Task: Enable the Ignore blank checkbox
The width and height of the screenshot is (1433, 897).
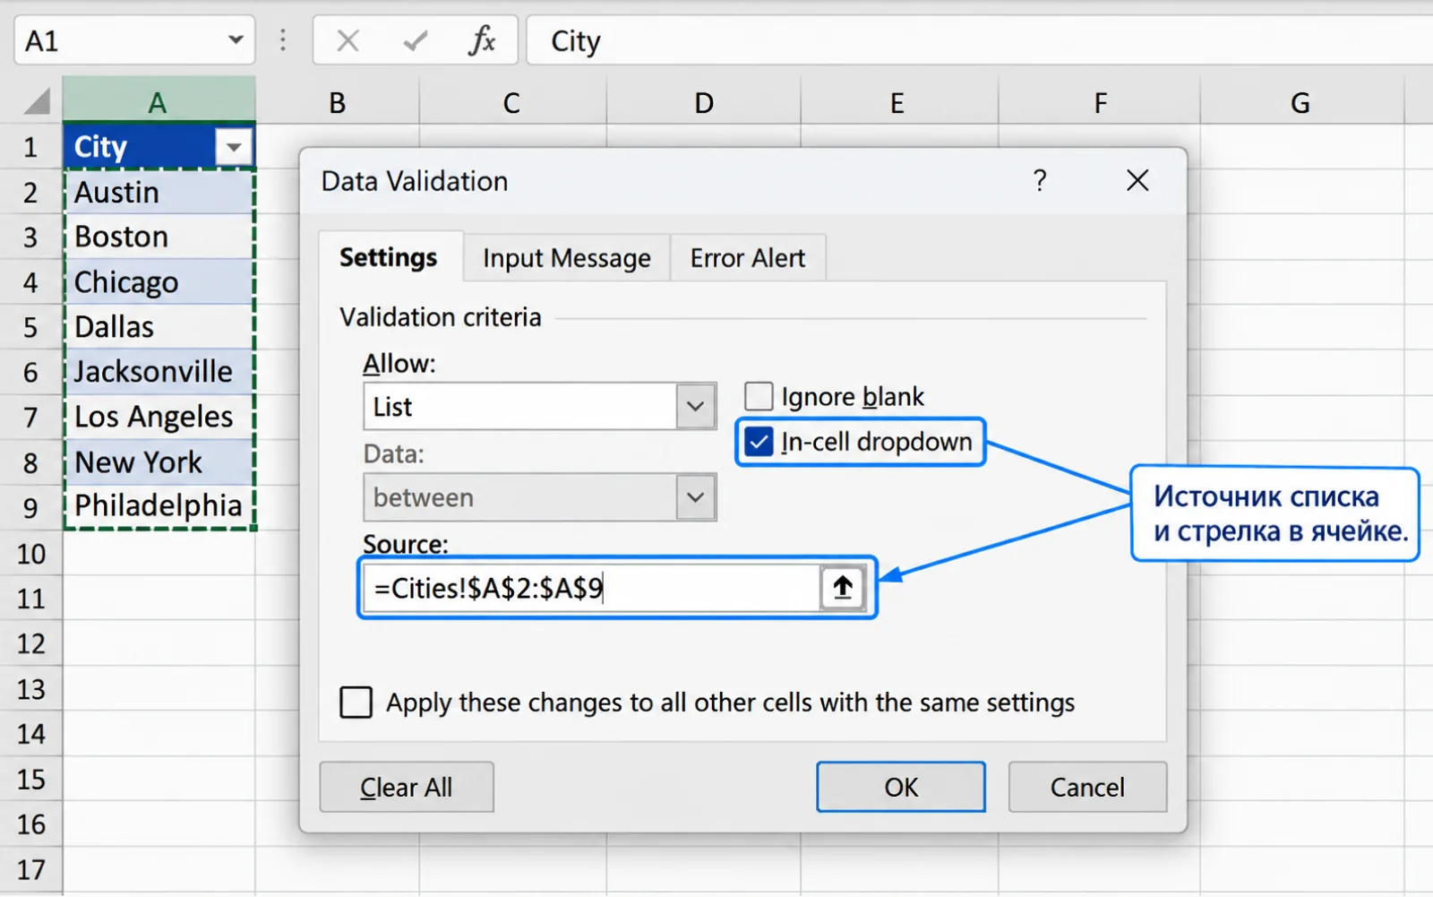Action: (759, 396)
